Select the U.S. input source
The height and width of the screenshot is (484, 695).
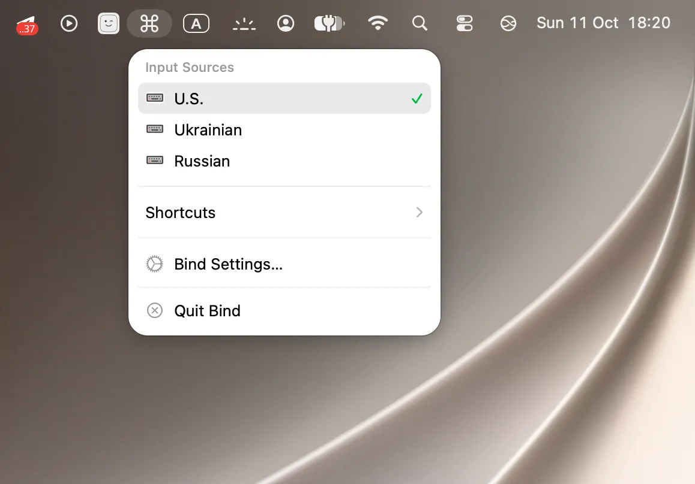(284, 98)
